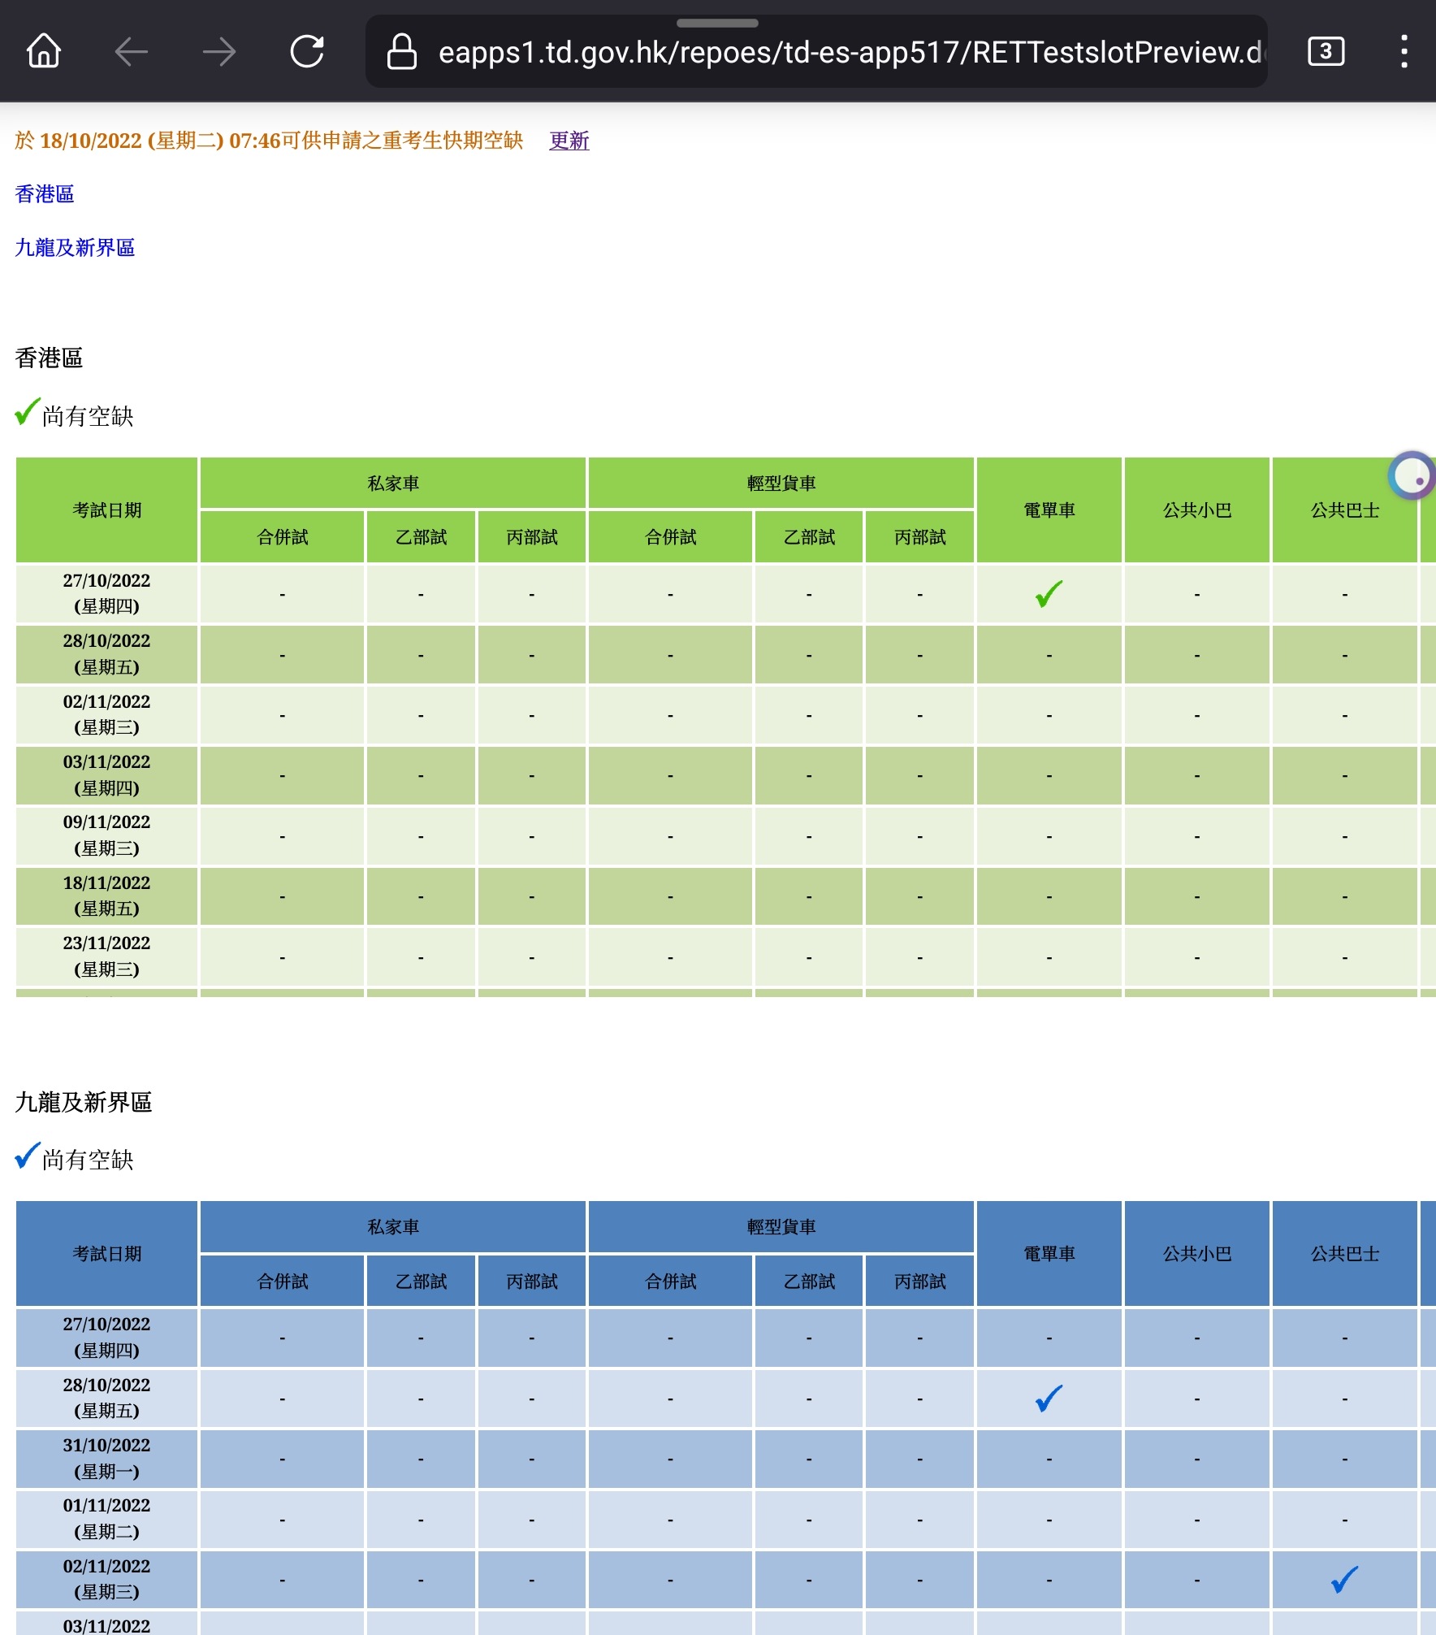The height and width of the screenshot is (1635, 1436).
Task: Click 02/11/2022 (星期三) in blue table
Action: click(107, 1579)
